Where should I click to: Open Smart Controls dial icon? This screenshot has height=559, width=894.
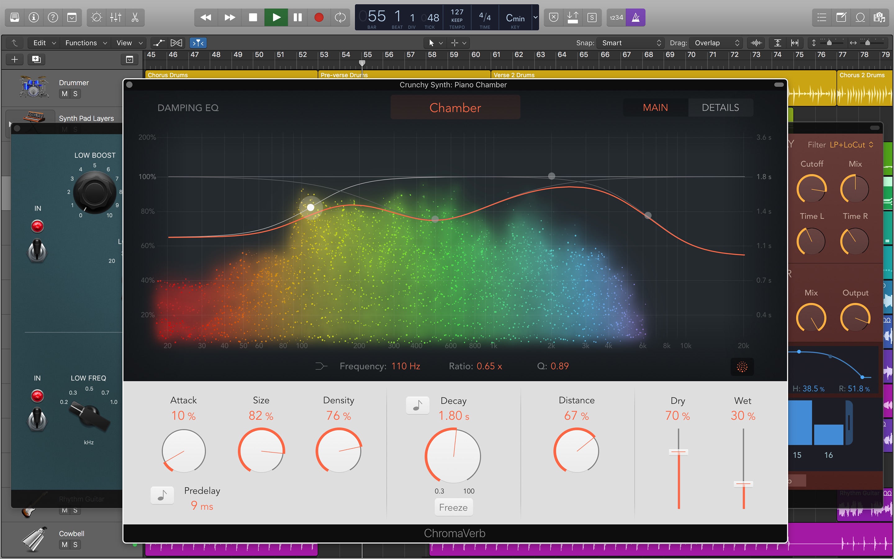click(97, 17)
